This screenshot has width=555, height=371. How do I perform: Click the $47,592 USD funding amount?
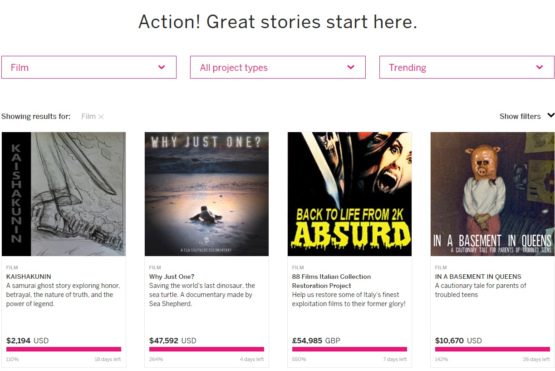click(x=172, y=341)
